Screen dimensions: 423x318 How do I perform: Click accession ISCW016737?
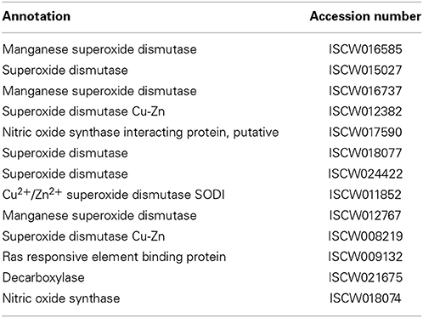click(365, 91)
